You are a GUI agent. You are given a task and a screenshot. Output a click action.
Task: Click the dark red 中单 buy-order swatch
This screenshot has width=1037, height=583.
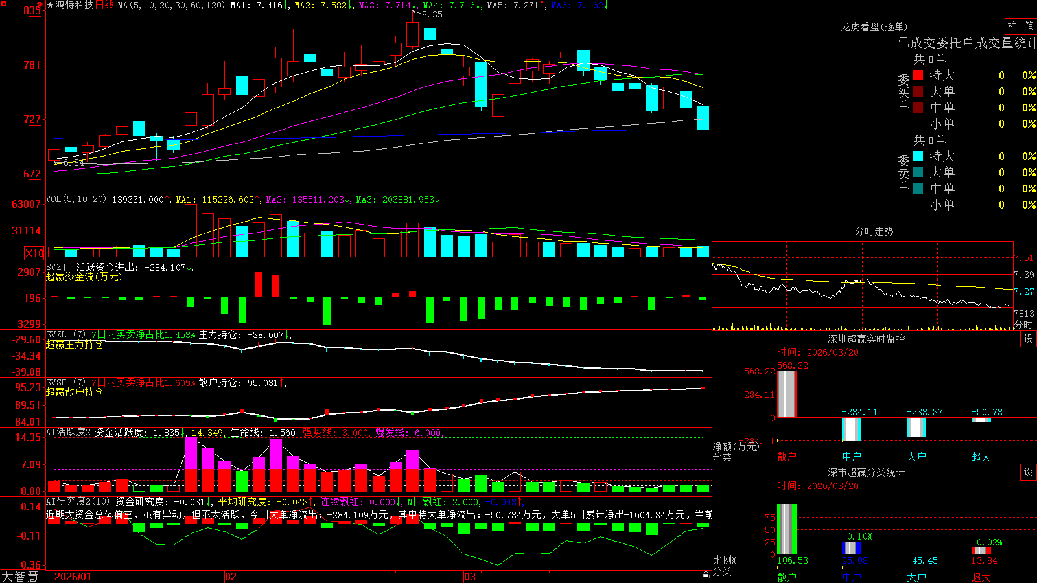pyautogui.click(x=918, y=108)
